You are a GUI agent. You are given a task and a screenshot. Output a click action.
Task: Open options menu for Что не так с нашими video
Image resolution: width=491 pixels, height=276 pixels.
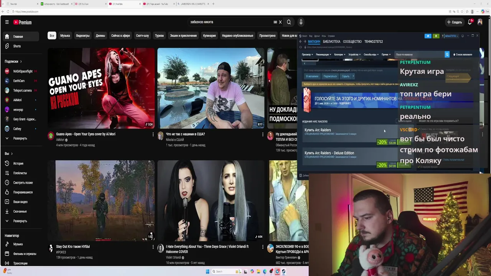point(263,135)
